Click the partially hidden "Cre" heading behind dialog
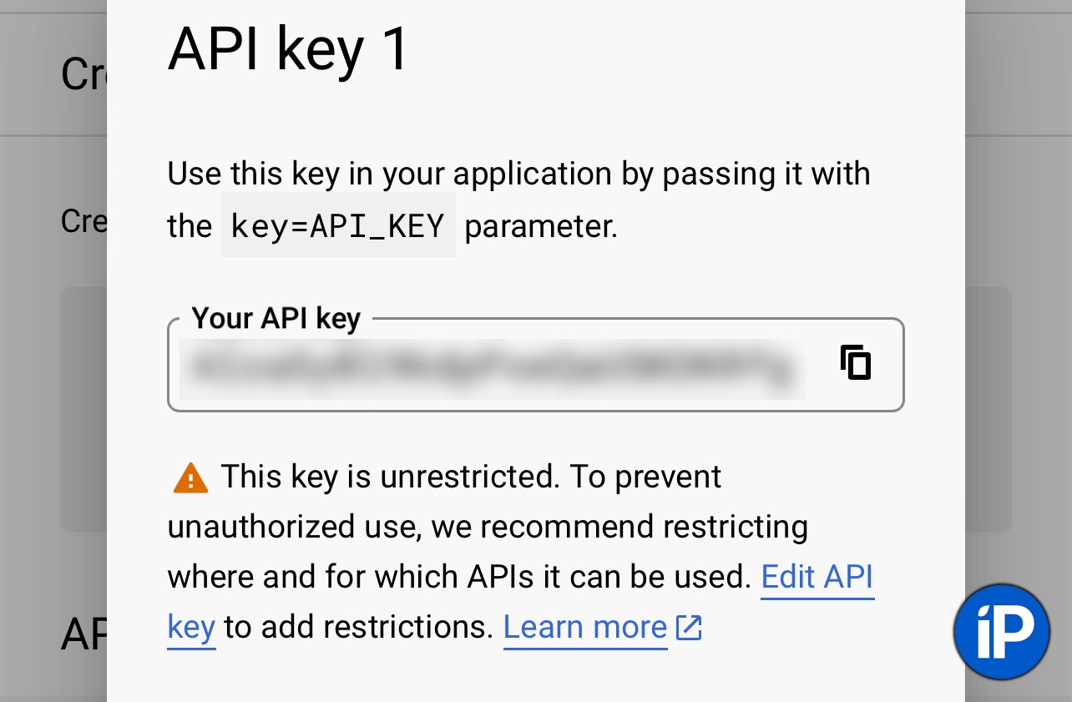Screen dimensions: 1072x702 pos(83,73)
